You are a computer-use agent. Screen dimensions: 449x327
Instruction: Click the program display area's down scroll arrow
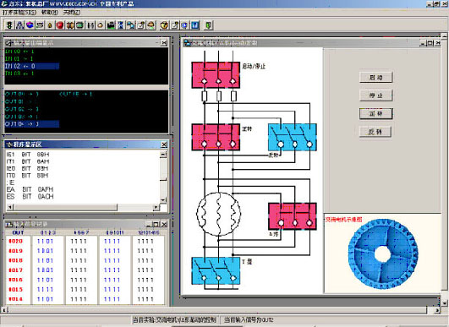pos(163,200)
